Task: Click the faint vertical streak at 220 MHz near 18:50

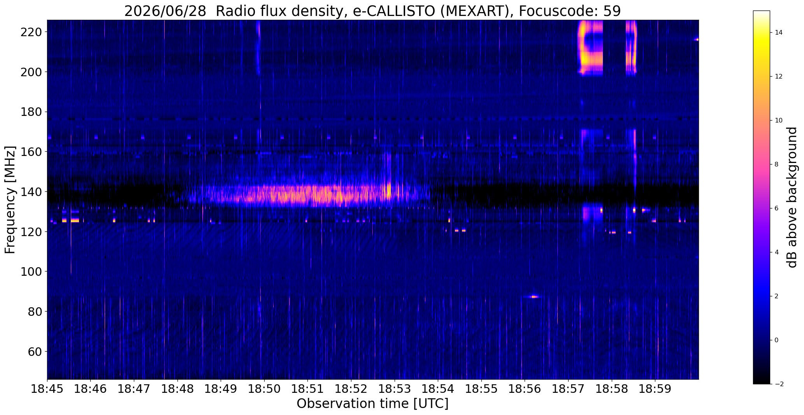Action: point(258,47)
